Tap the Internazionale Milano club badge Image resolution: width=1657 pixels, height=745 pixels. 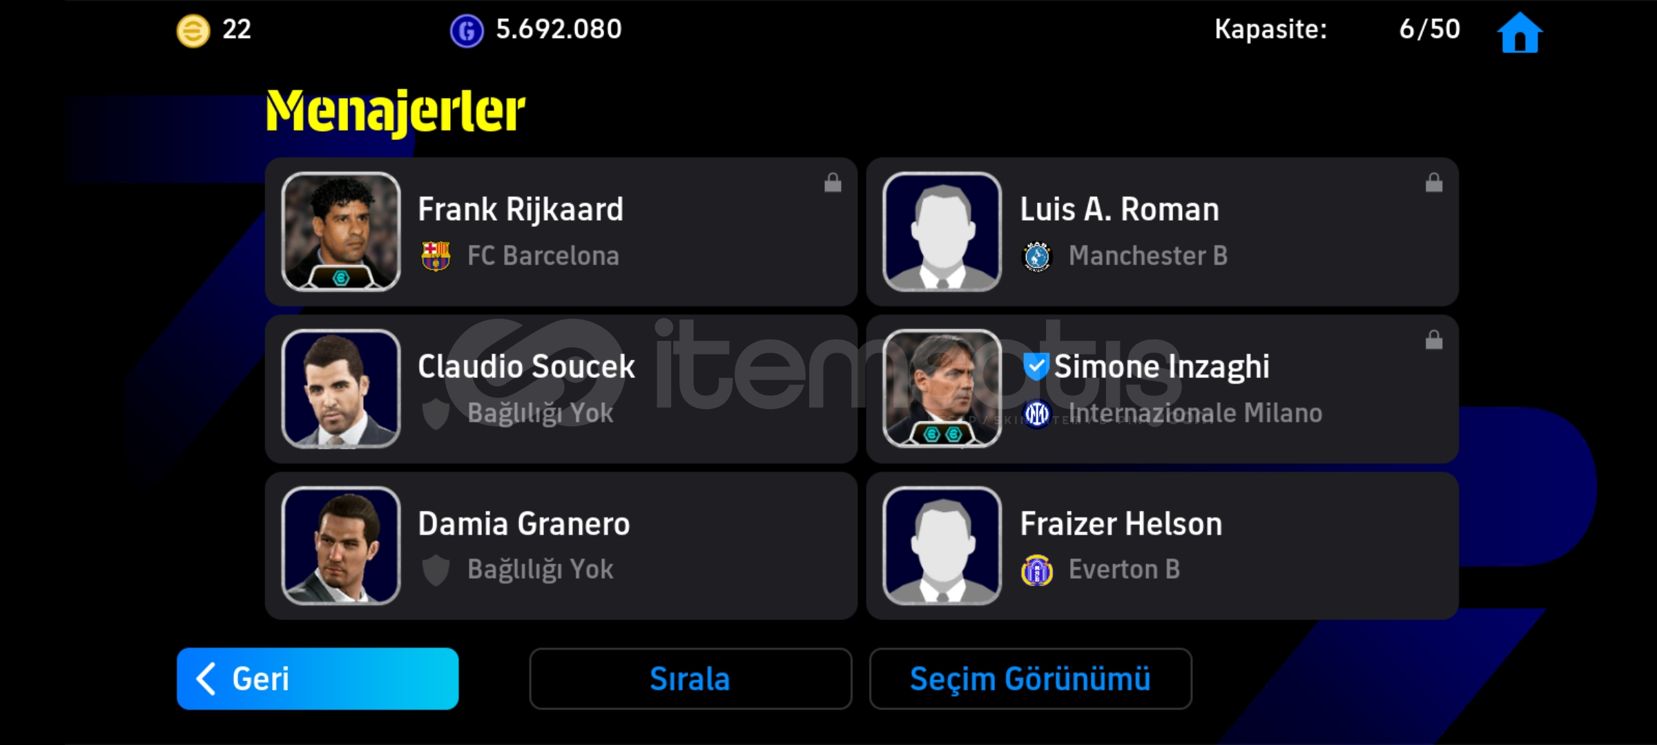(x=1037, y=413)
